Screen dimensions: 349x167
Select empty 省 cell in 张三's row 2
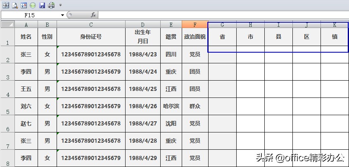222,55
